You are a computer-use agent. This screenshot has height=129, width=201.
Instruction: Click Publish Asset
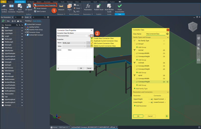[99, 8]
